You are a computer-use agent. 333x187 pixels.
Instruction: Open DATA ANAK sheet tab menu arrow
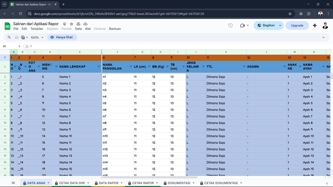[x=49, y=183]
